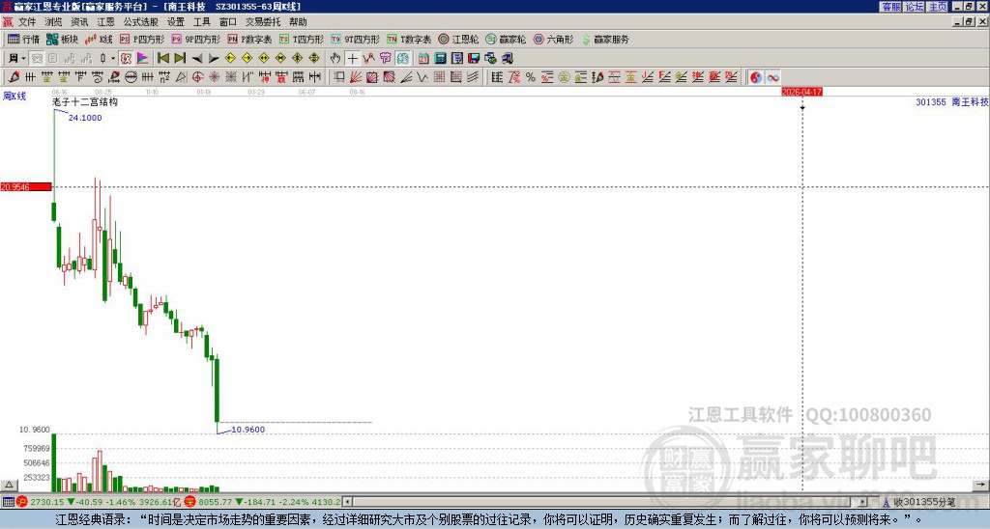Jump to first bar green arrow

click(162, 58)
